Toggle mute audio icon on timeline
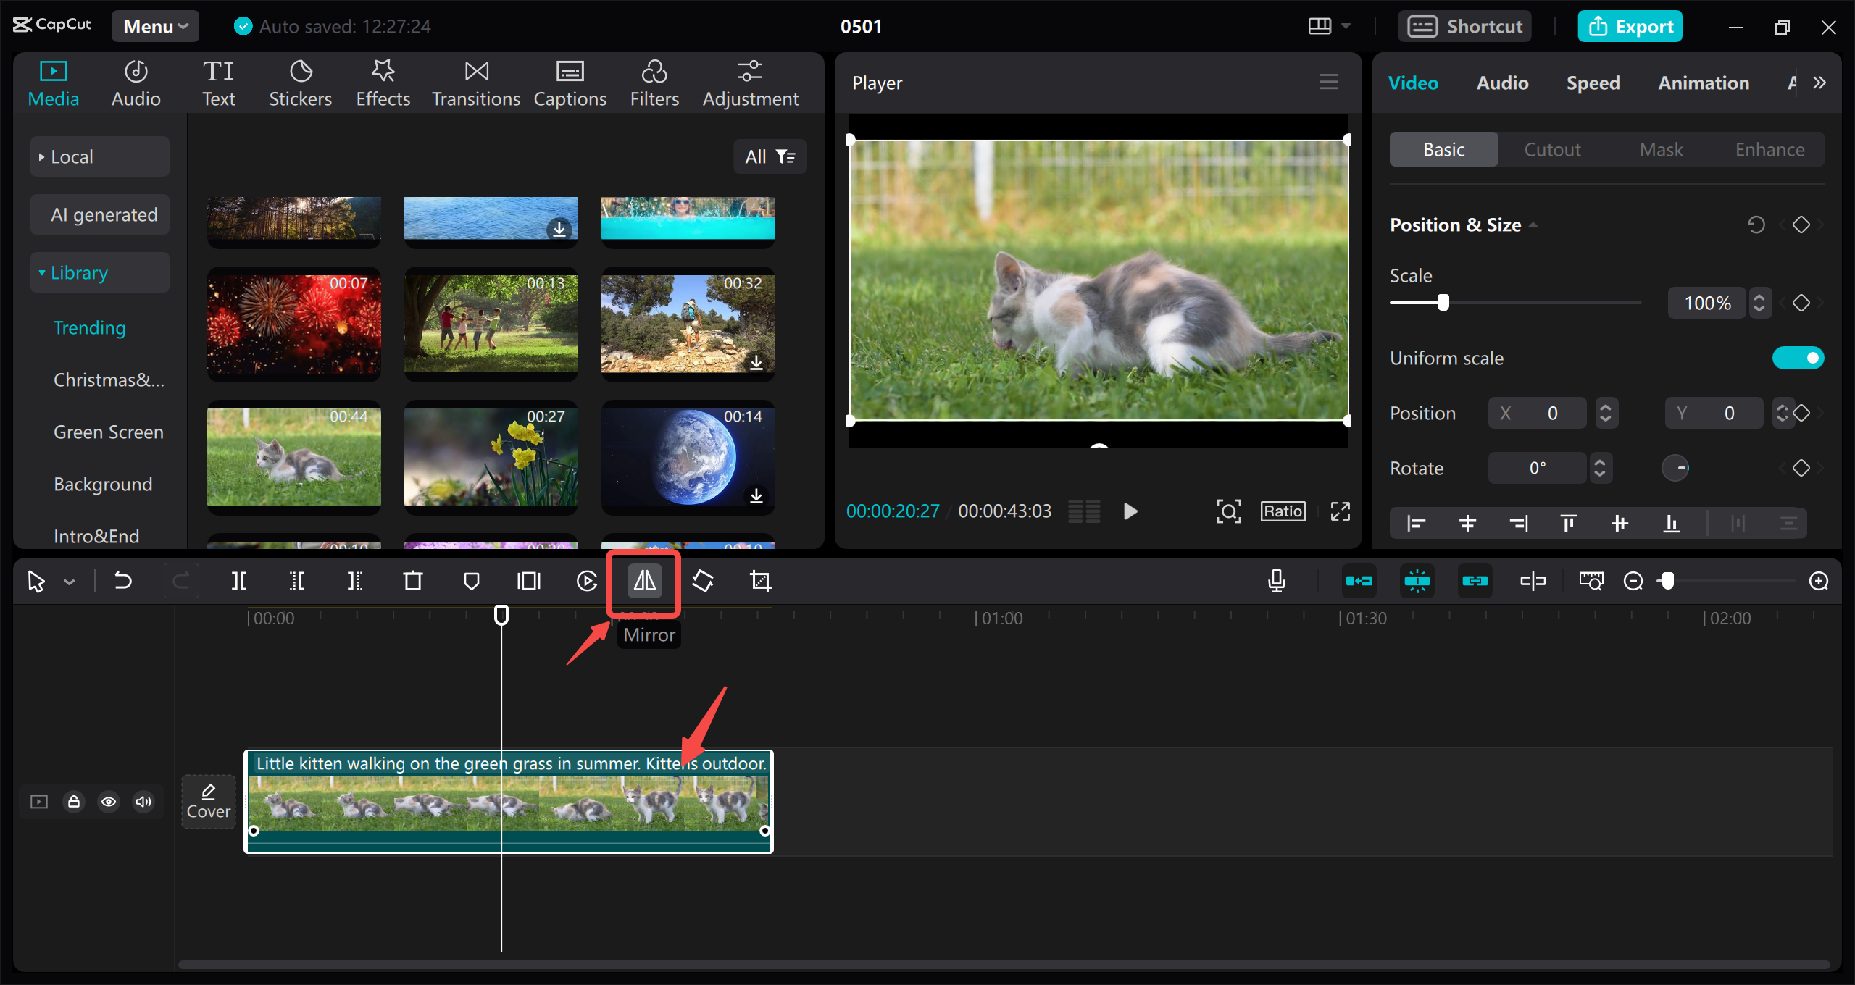 tap(143, 802)
